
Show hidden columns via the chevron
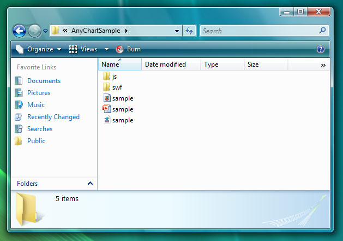tap(323, 65)
